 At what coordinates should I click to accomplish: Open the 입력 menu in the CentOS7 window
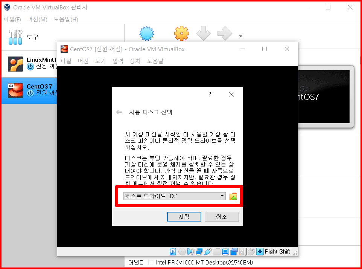pyautogui.click(x=118, y=61)
